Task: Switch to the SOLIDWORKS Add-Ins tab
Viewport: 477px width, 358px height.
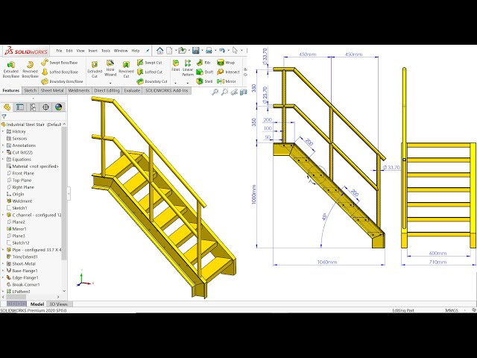Action: pos(167,90)
